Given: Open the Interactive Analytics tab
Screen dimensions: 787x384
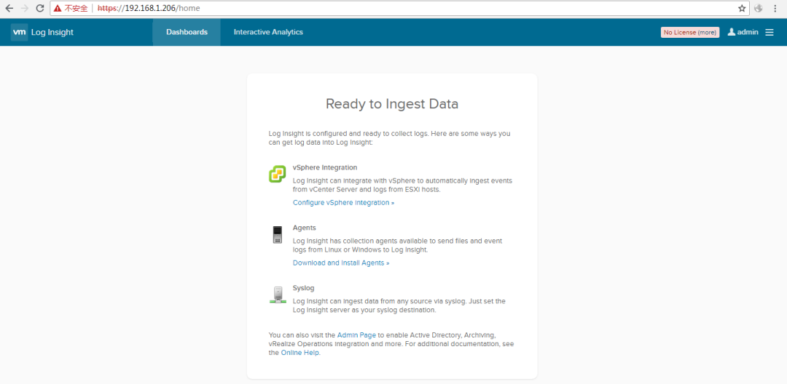Looking at the screenshot, I should pos(268,32).
